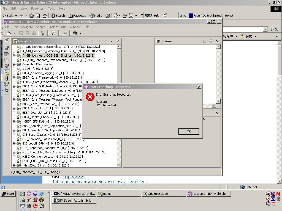Viewport: 282px width, 211px height.
Task: Open Internet Explorer Tools menu
Action: [51, 9]
